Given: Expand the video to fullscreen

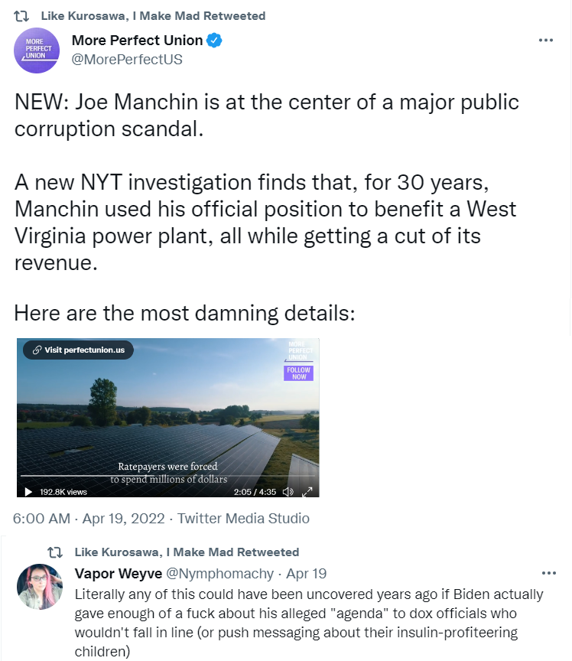Looking at the screenshot, I should click(307, 491).
